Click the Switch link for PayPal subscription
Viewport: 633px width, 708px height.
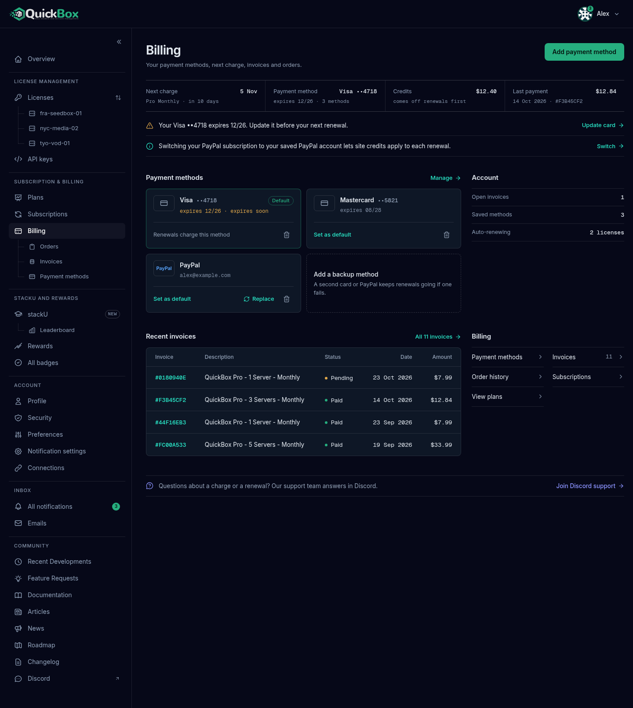[610, 146]
